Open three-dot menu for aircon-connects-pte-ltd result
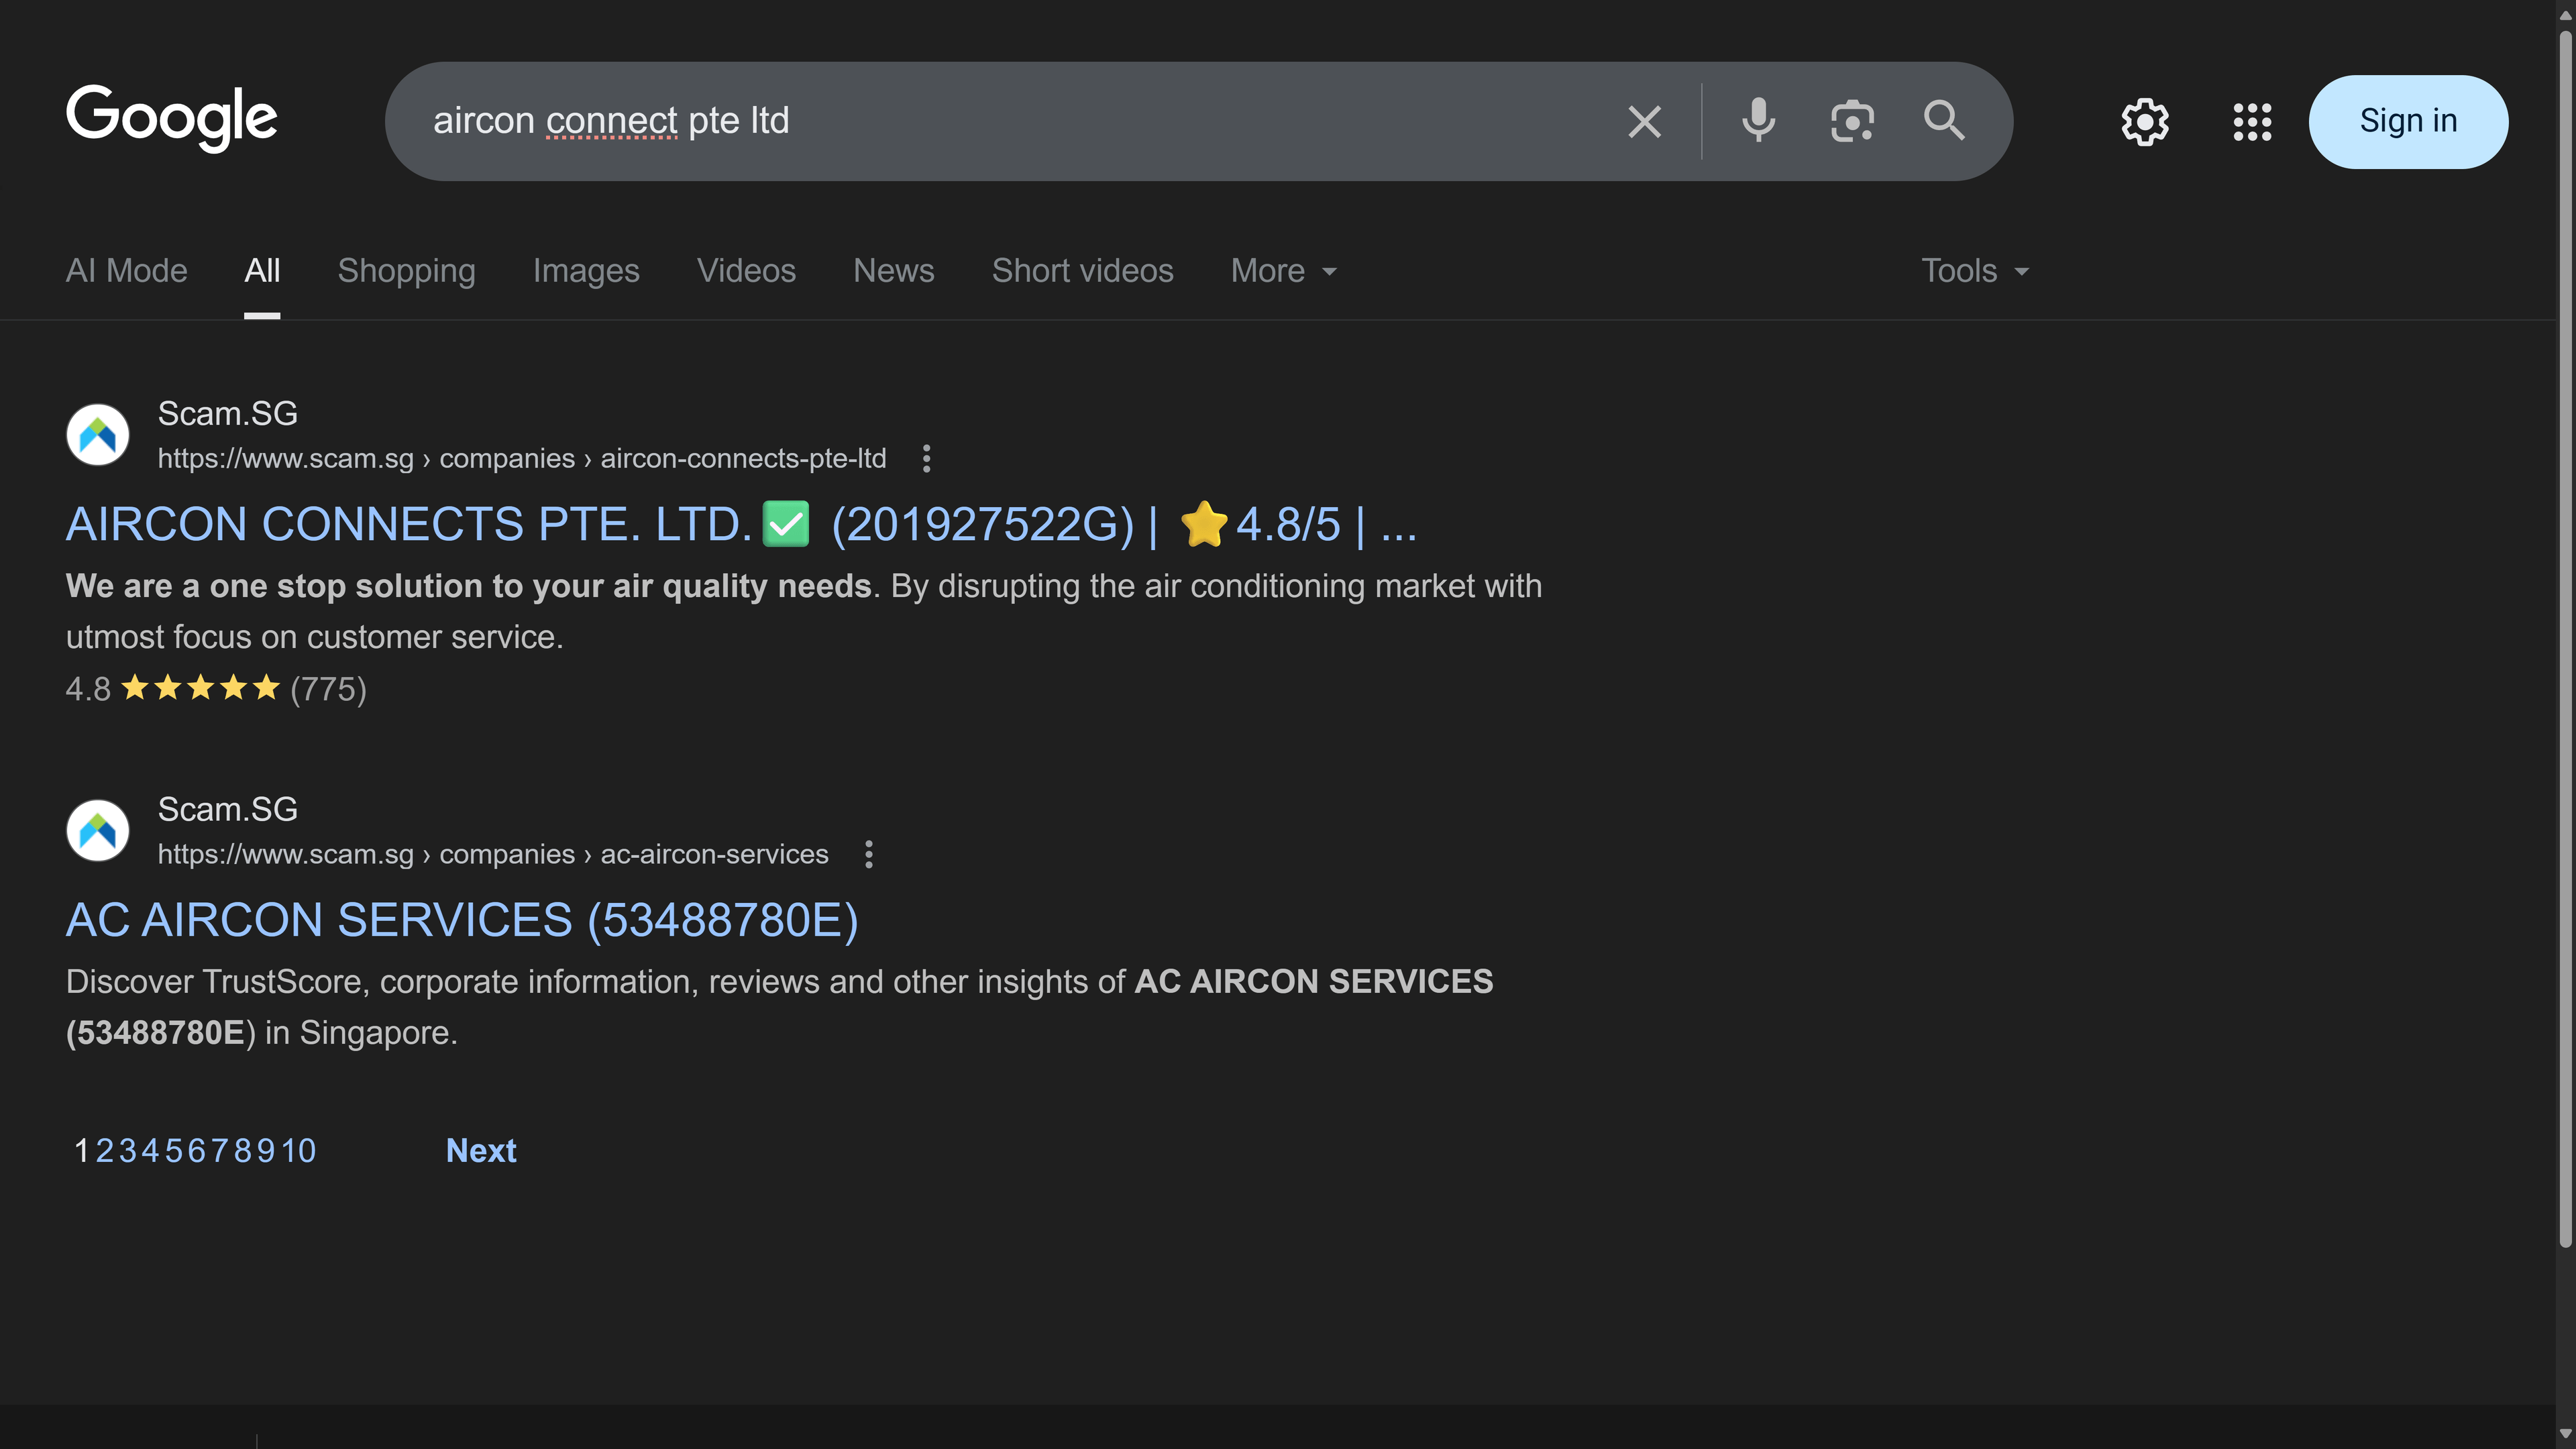The image size is (2576, 1449). 926,459
